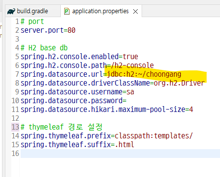Click the spring.datasource.driverClassName line
Image resolution: width=220 pixels, height=177 pixels.
[113, 83]
